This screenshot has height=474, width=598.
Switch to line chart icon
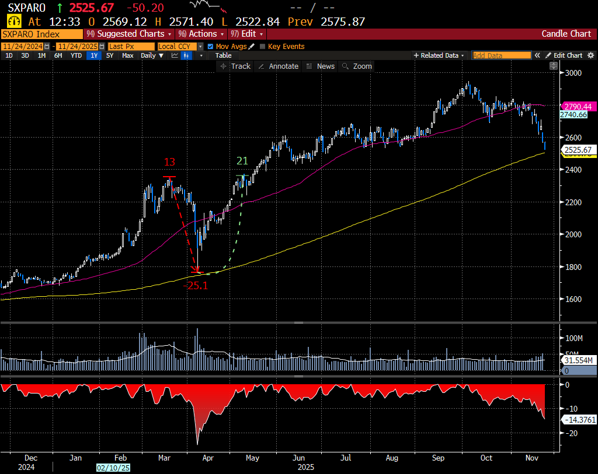pyautogui.click(x=175, y=55)
